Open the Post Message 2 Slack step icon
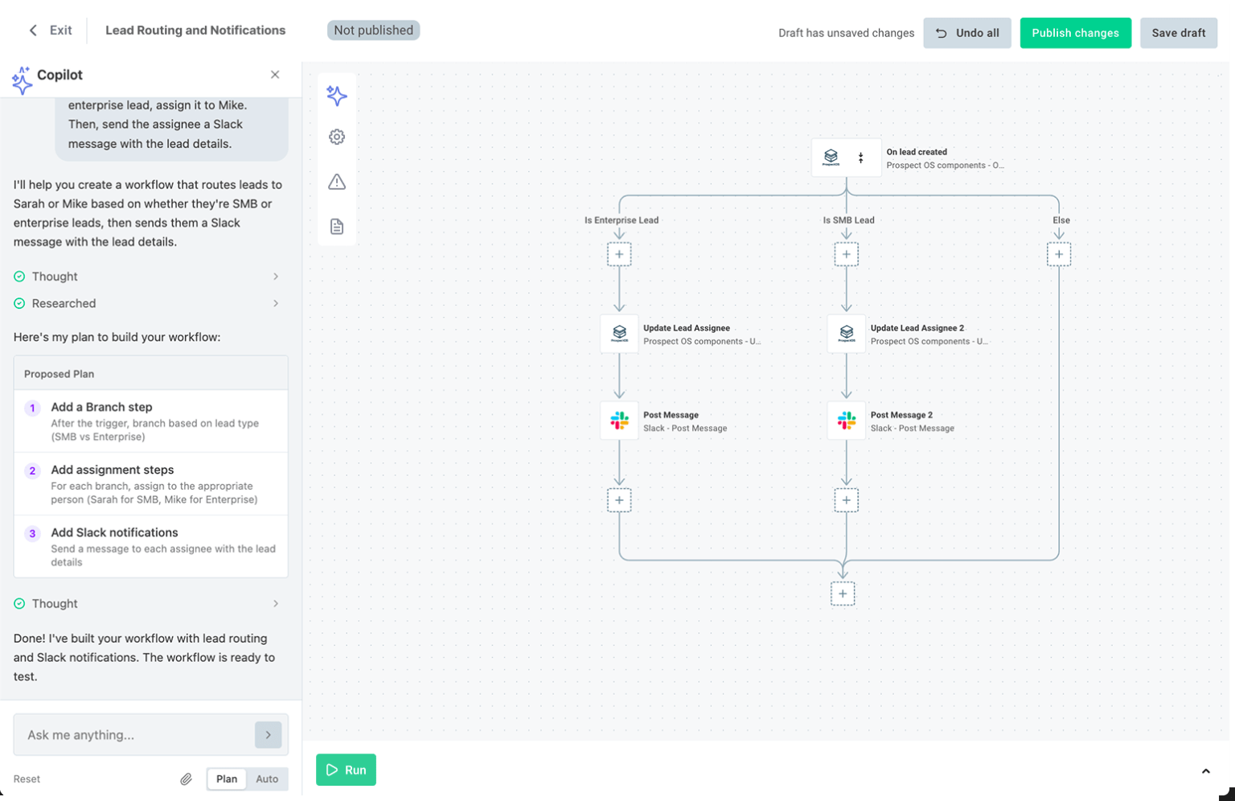Viewport: 1235px width, 801px height. coord(847,421)
